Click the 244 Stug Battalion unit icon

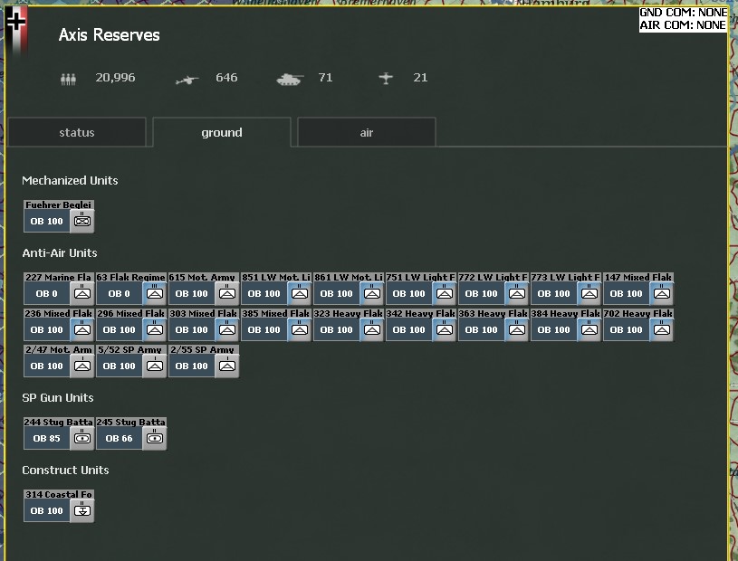[82, 438]
